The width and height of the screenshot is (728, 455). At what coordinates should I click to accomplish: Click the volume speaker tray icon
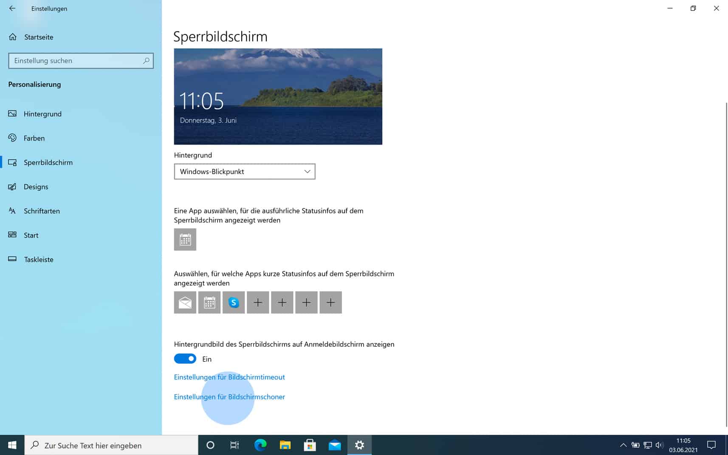point(659,445)
